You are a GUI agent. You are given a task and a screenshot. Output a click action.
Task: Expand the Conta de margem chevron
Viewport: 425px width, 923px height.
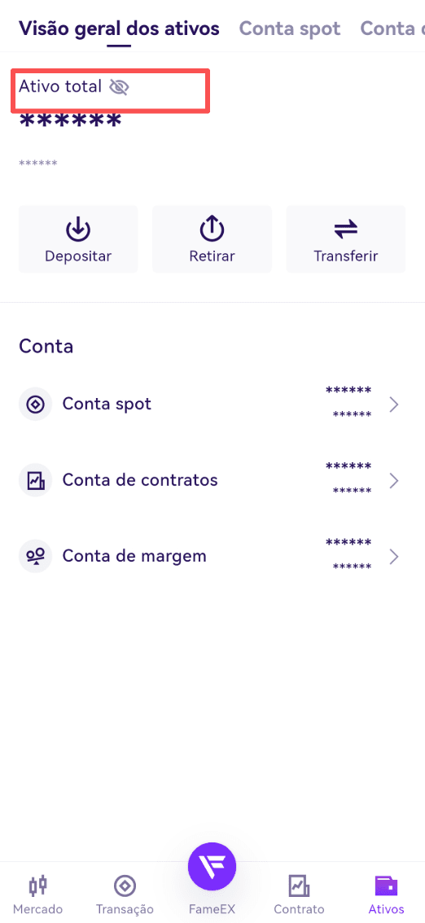[394, 557]
